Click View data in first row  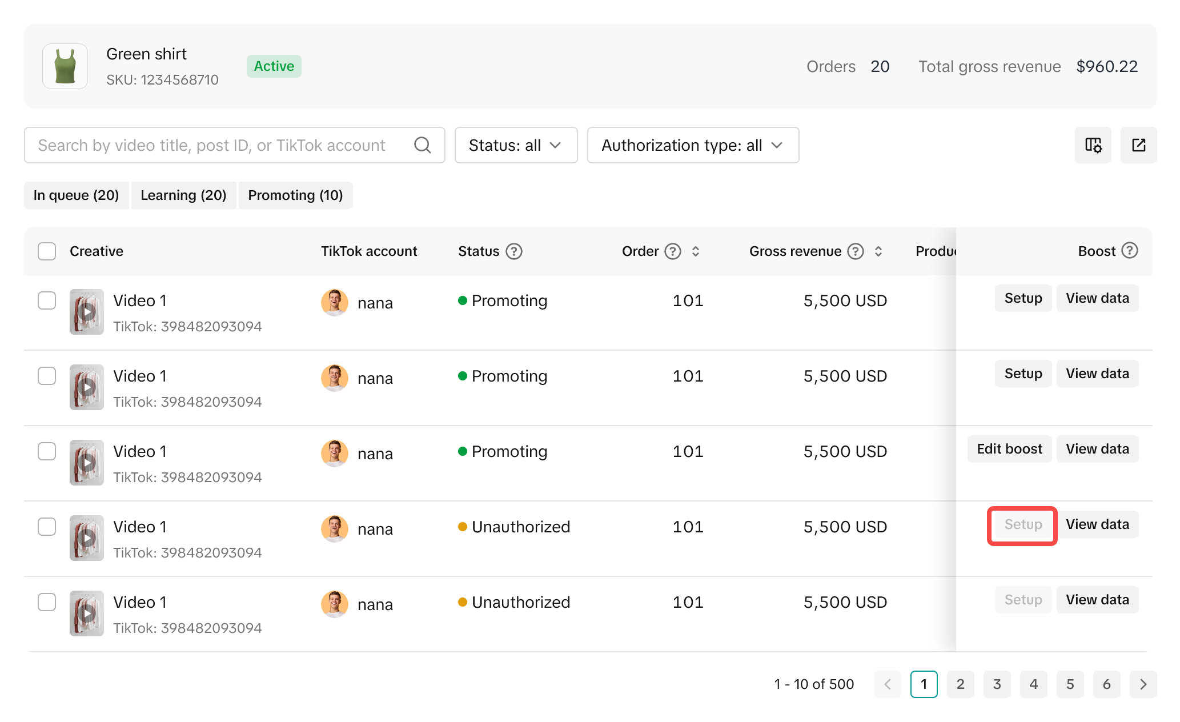[1097, 298]
